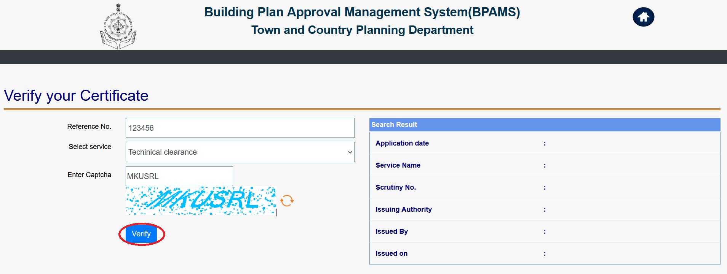Focus the Reference No. text field
The height and width of the screenshot is (274, 727).
tap(240, 128)
